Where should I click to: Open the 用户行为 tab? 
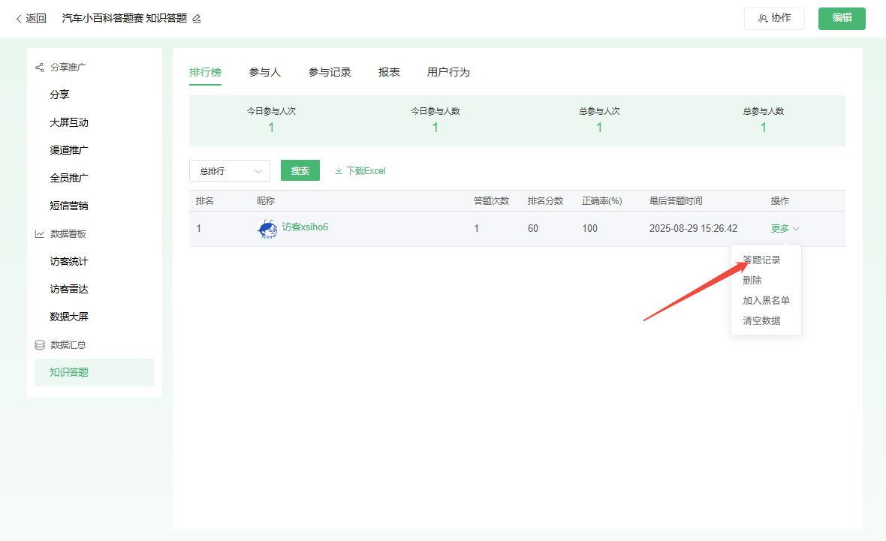pyautogui.click(x=448, y=72)
